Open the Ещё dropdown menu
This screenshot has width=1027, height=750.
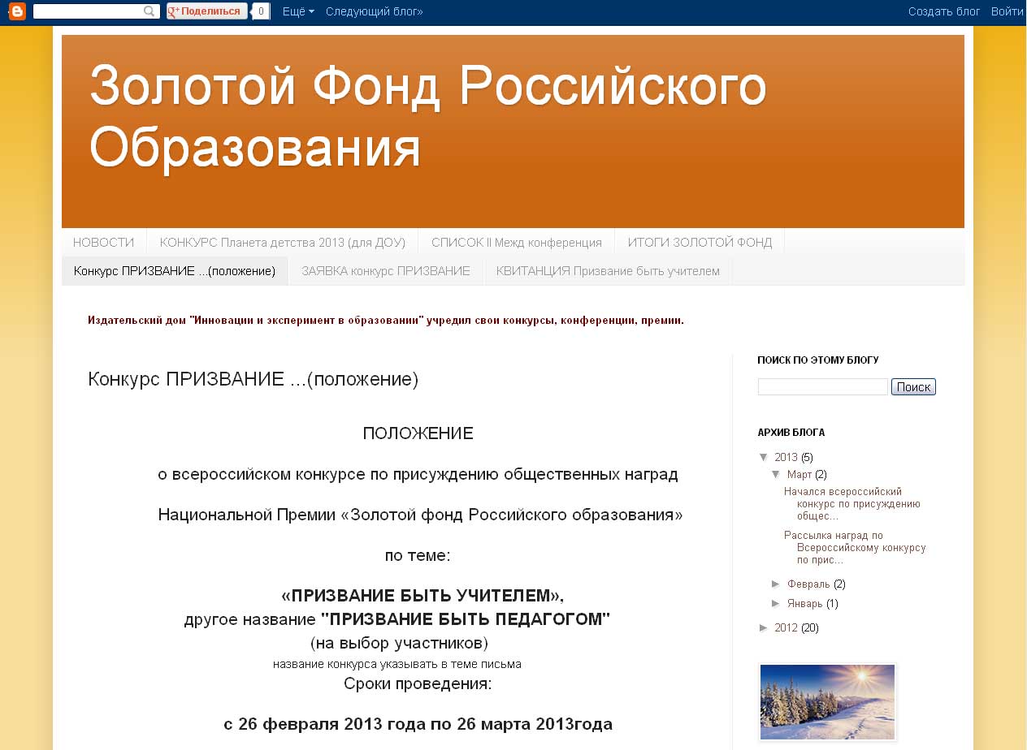pyautogui.click(x=298, y=11)
